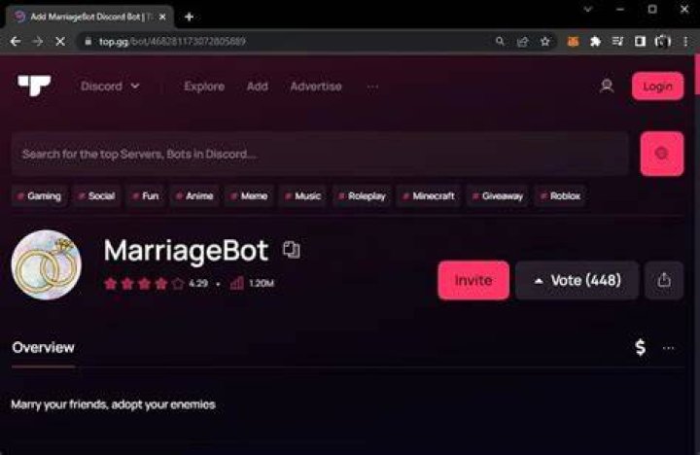Image resolution: width=700 pixels, height=455 pixels.
Task: Select the Social tag
Action: pos(97,196)
